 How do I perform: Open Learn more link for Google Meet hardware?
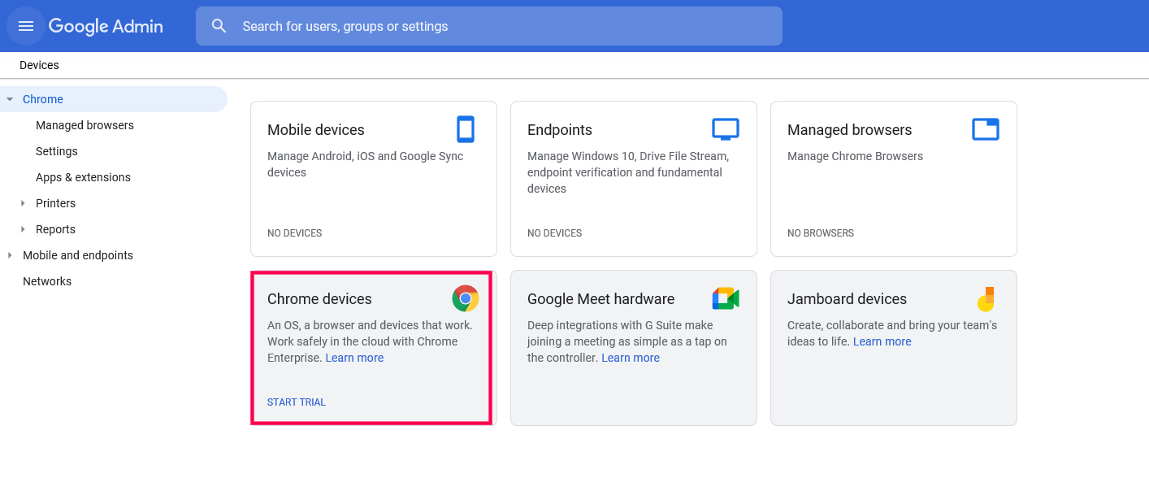click(x=630, y=358)
